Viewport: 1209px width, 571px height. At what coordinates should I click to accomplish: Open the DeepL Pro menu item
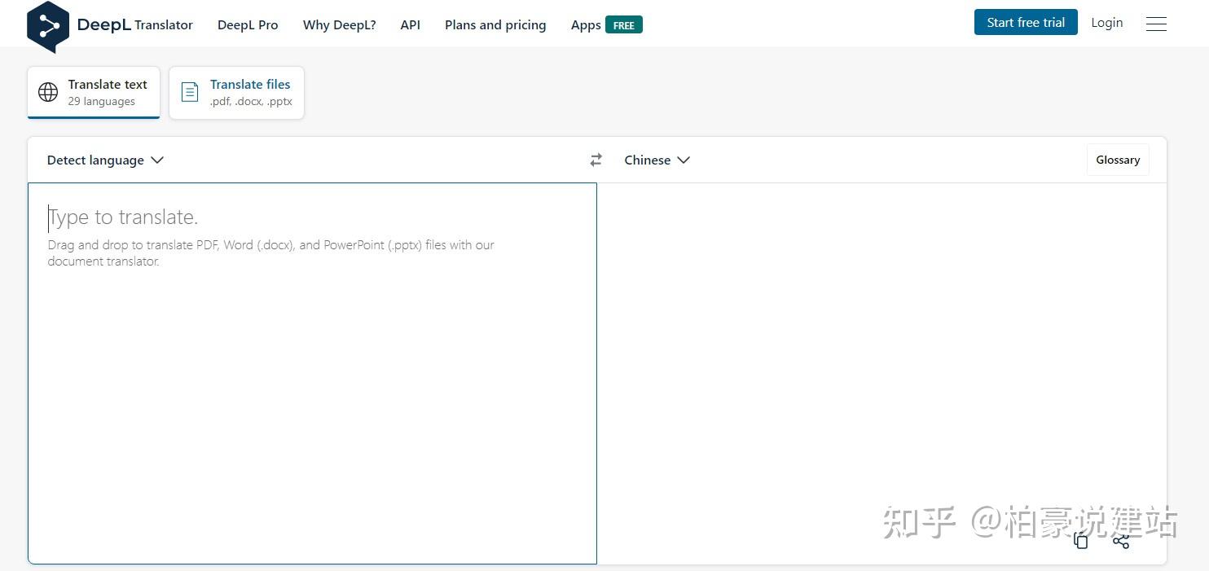click(248, 25)
